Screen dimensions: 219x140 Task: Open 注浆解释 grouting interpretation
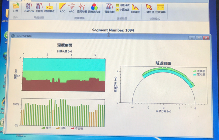[160, 7]
